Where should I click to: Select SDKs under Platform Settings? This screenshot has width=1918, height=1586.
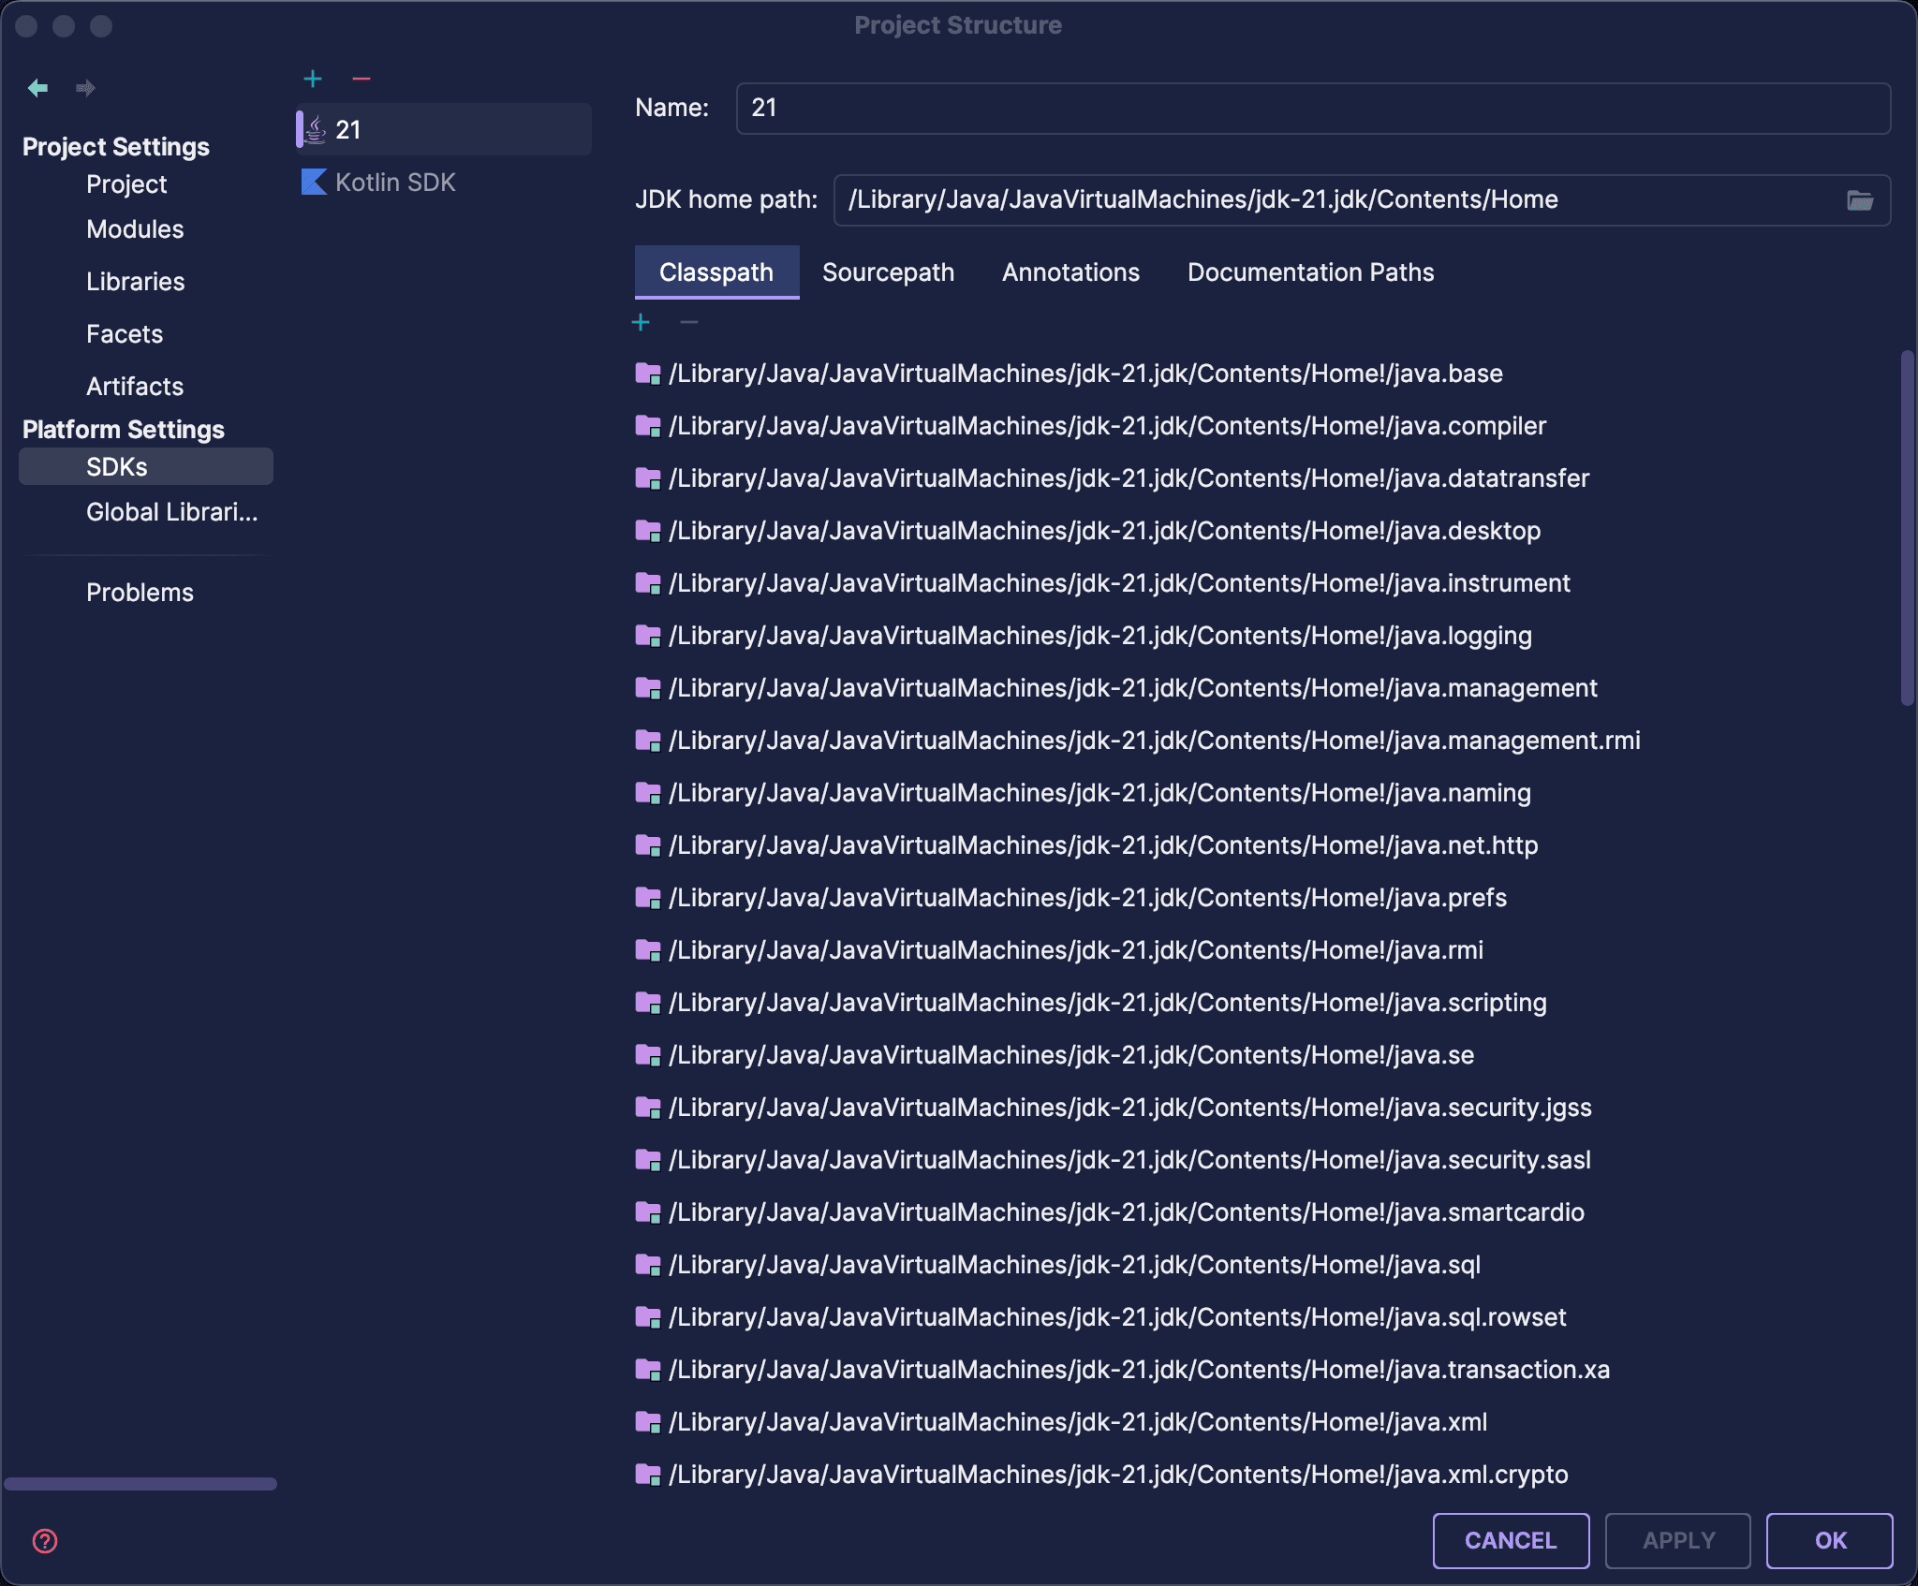(x=146, y=467)
